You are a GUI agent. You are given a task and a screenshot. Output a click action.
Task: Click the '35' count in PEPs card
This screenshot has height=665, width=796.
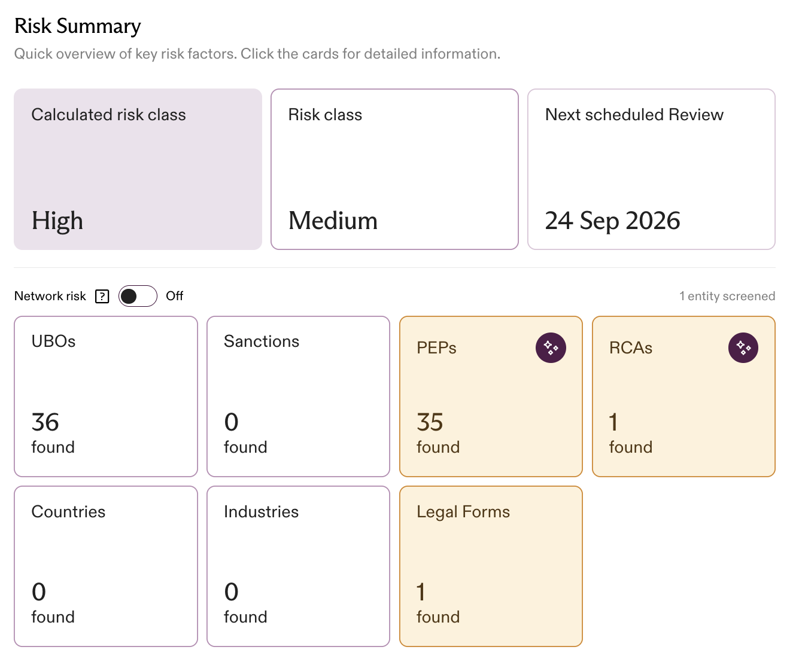430,422
